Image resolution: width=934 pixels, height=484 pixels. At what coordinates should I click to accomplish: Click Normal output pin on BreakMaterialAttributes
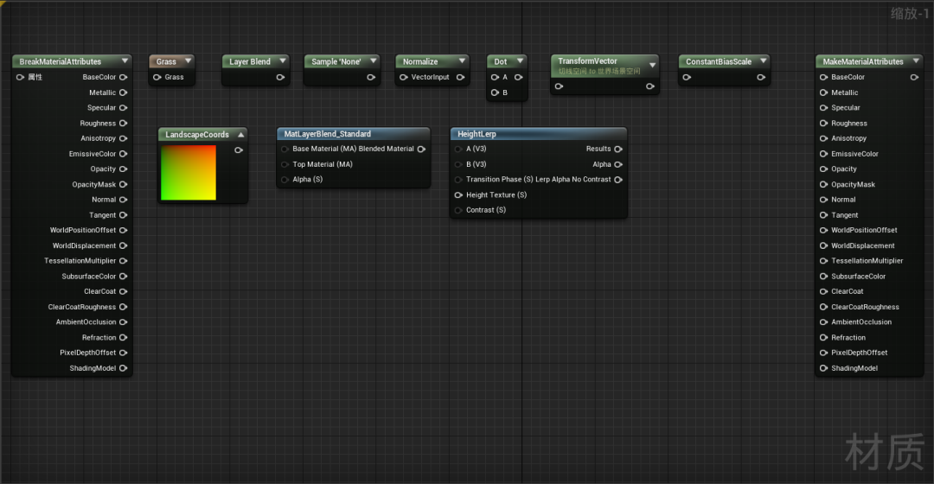(x=124, y=200)
